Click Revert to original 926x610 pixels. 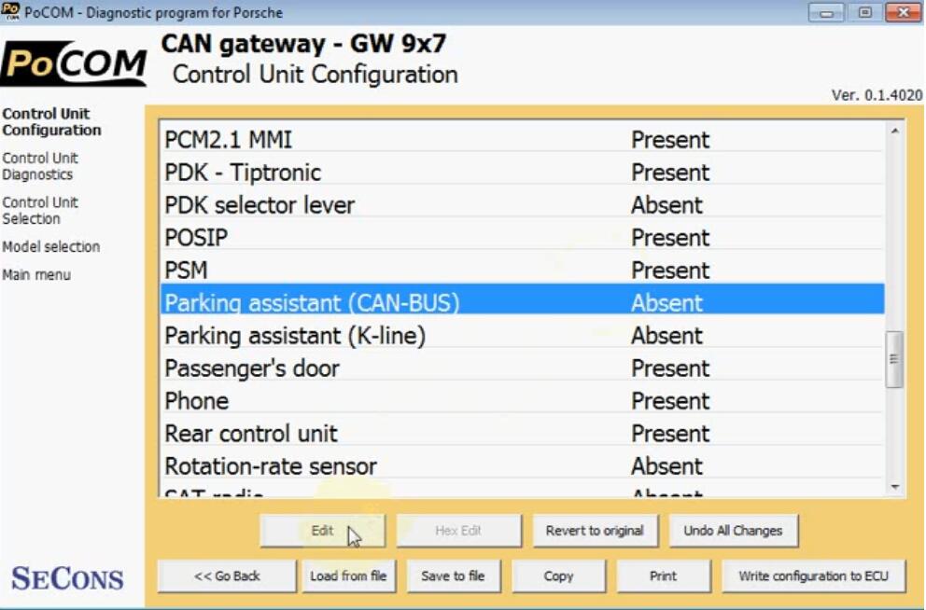point(595,531)
